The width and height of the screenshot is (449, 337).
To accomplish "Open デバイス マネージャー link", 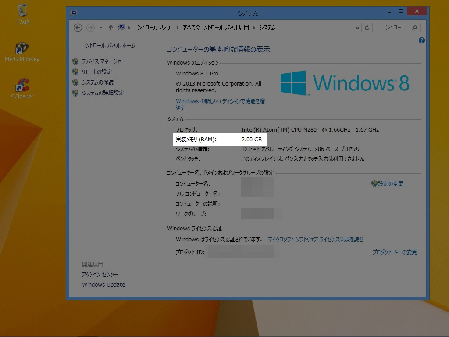I will coord(103,61).
